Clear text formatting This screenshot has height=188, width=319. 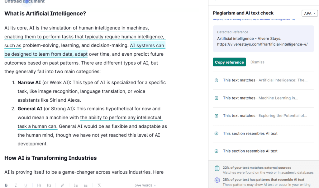(x=99, y=185)
